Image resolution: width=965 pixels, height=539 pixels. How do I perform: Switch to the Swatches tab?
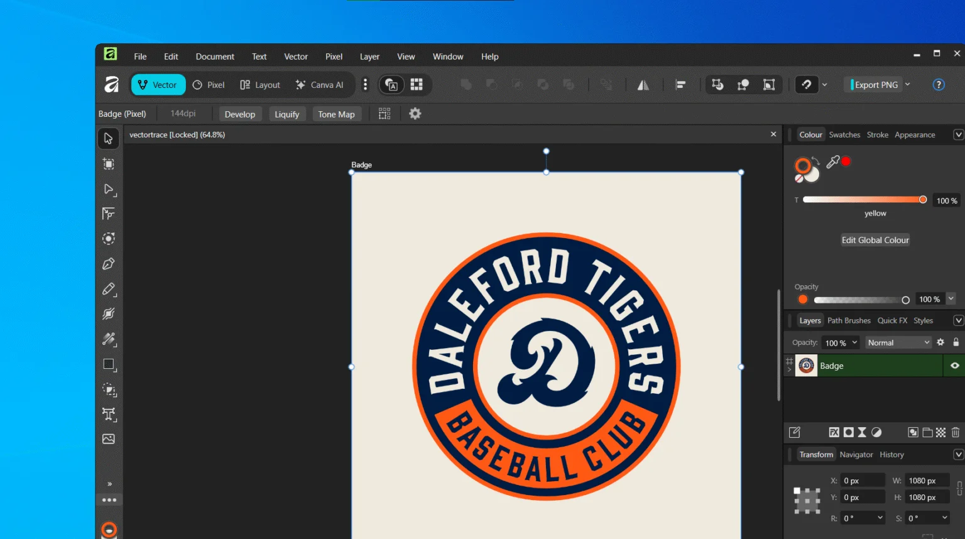(x=844, y=135)
